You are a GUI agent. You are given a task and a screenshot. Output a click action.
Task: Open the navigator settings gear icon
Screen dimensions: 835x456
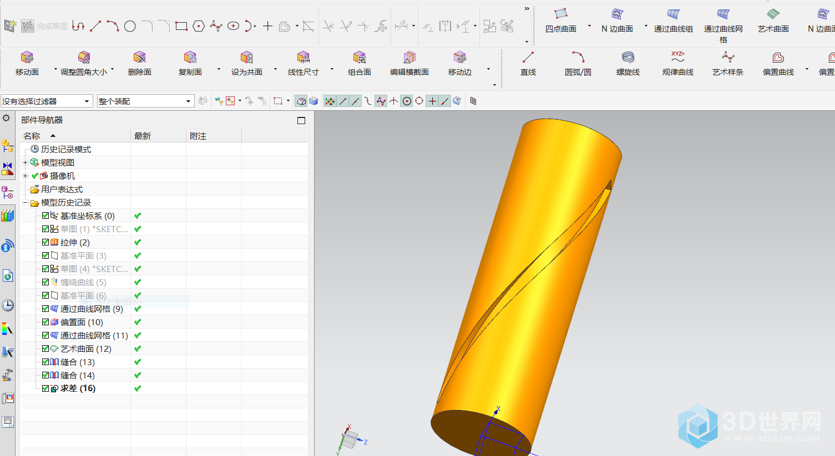(6, 118)
